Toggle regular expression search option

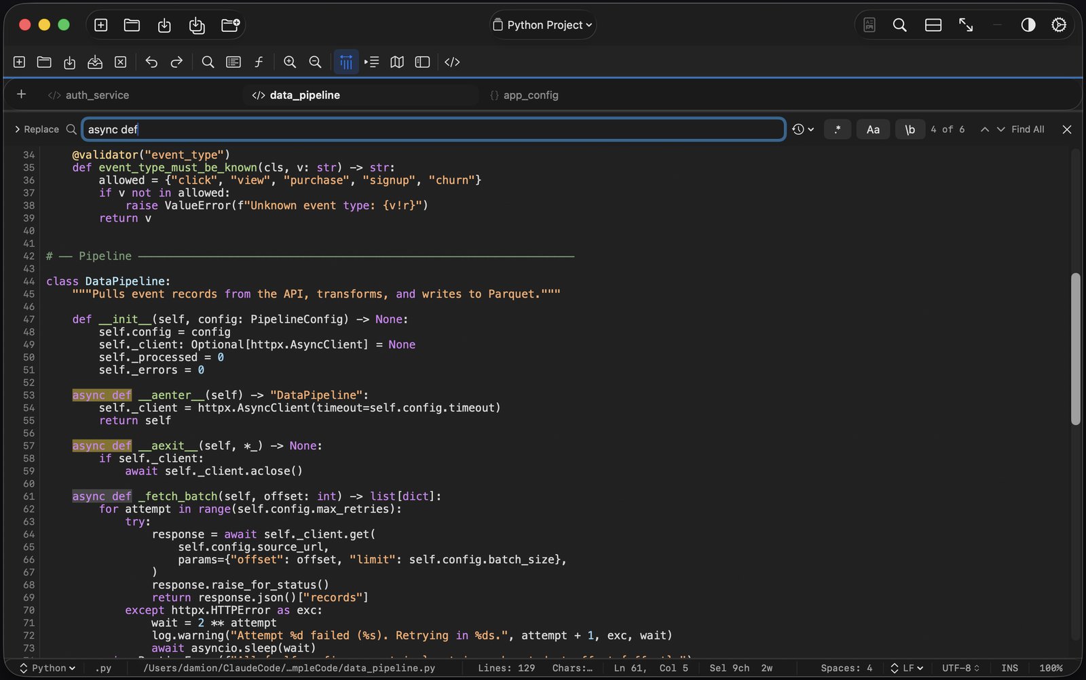(838, 129)
